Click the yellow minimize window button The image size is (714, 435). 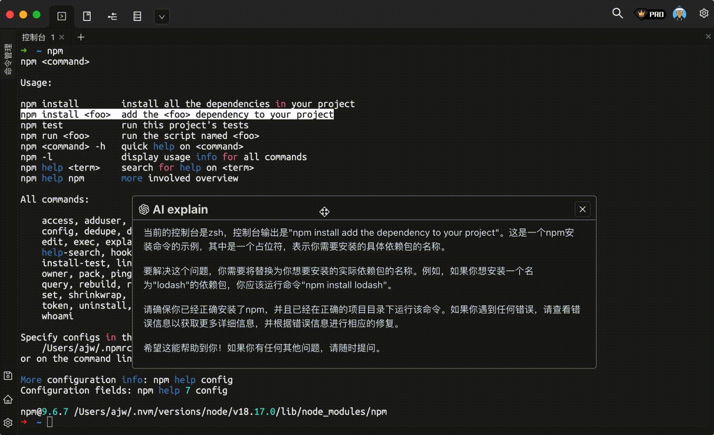[23, 15]
